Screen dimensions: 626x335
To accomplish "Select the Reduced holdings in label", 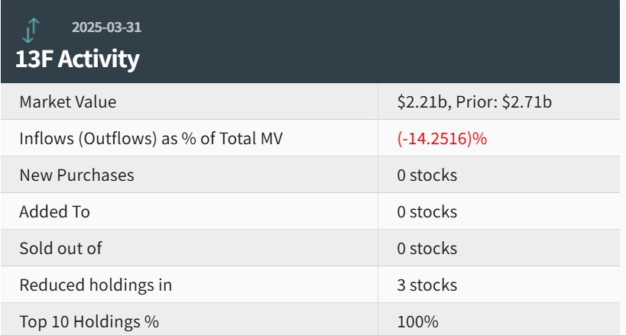I will (x=96, y=285).
